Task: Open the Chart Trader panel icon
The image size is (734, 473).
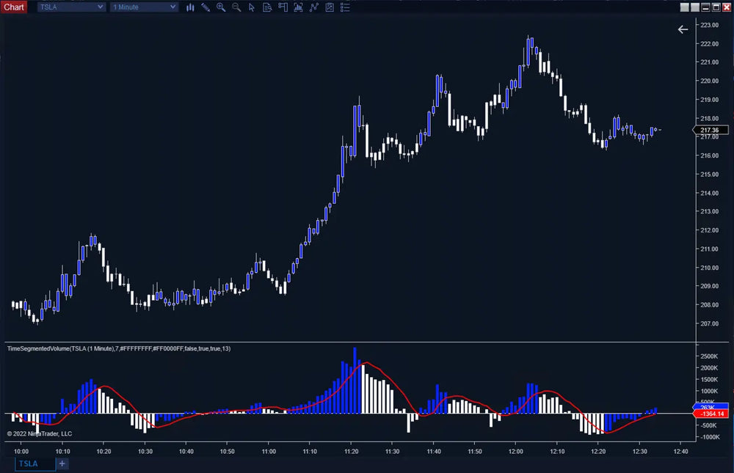Action: click(283, 7)
